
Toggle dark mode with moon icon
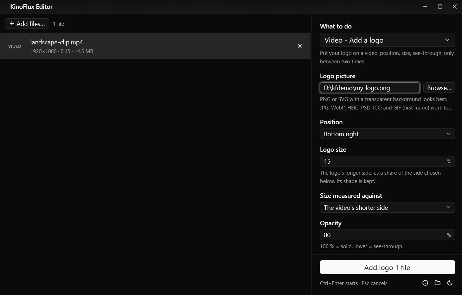pyautogui.click(x=450, y=283)
